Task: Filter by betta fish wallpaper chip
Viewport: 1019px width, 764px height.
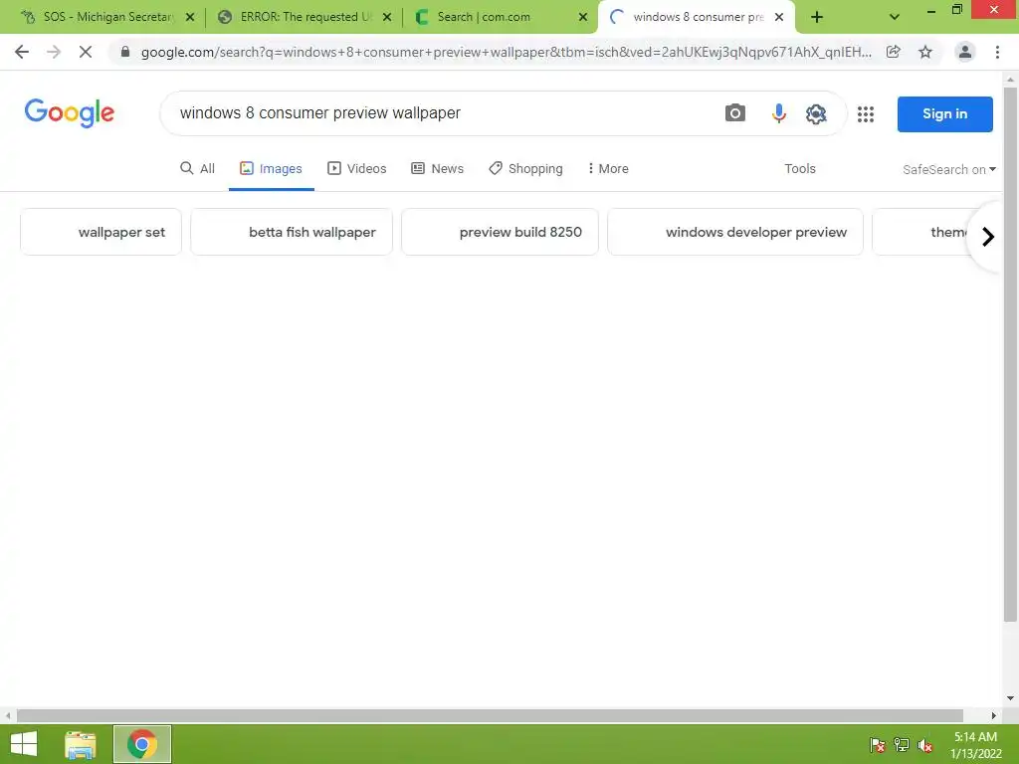Action: tap(292, 232)
